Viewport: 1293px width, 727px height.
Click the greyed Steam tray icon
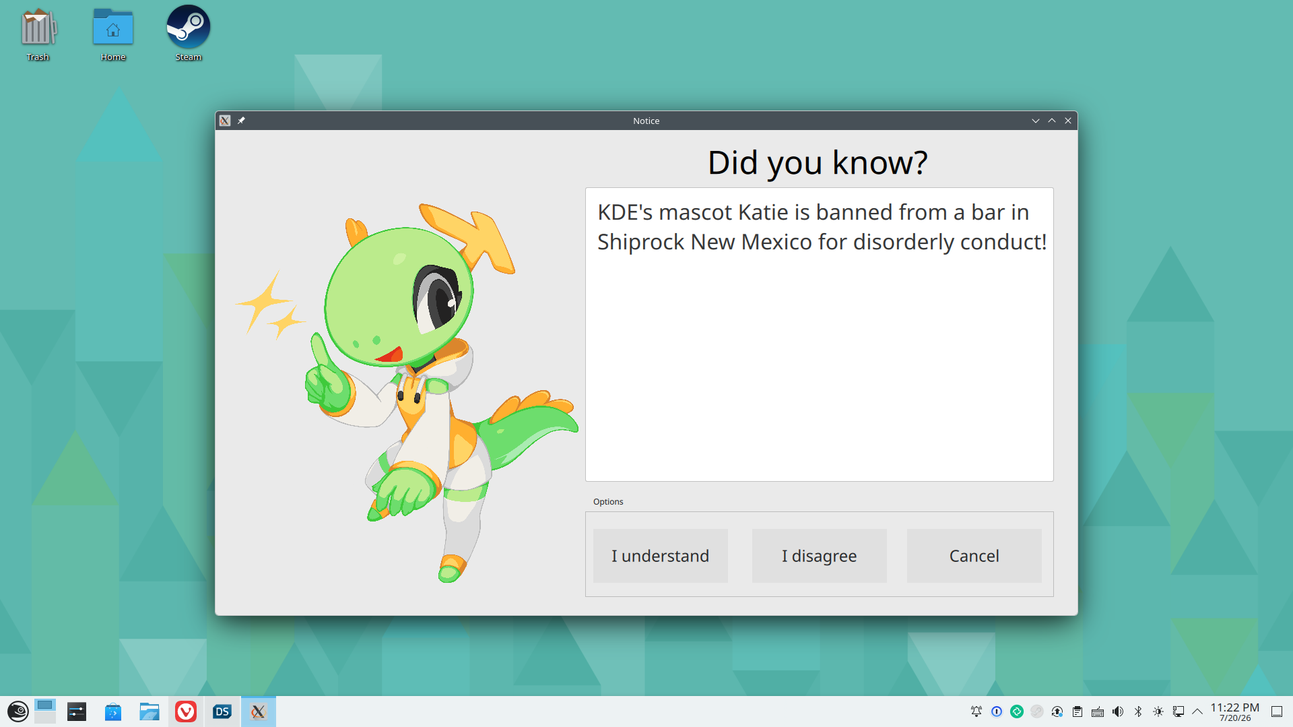pos(1037,712)
